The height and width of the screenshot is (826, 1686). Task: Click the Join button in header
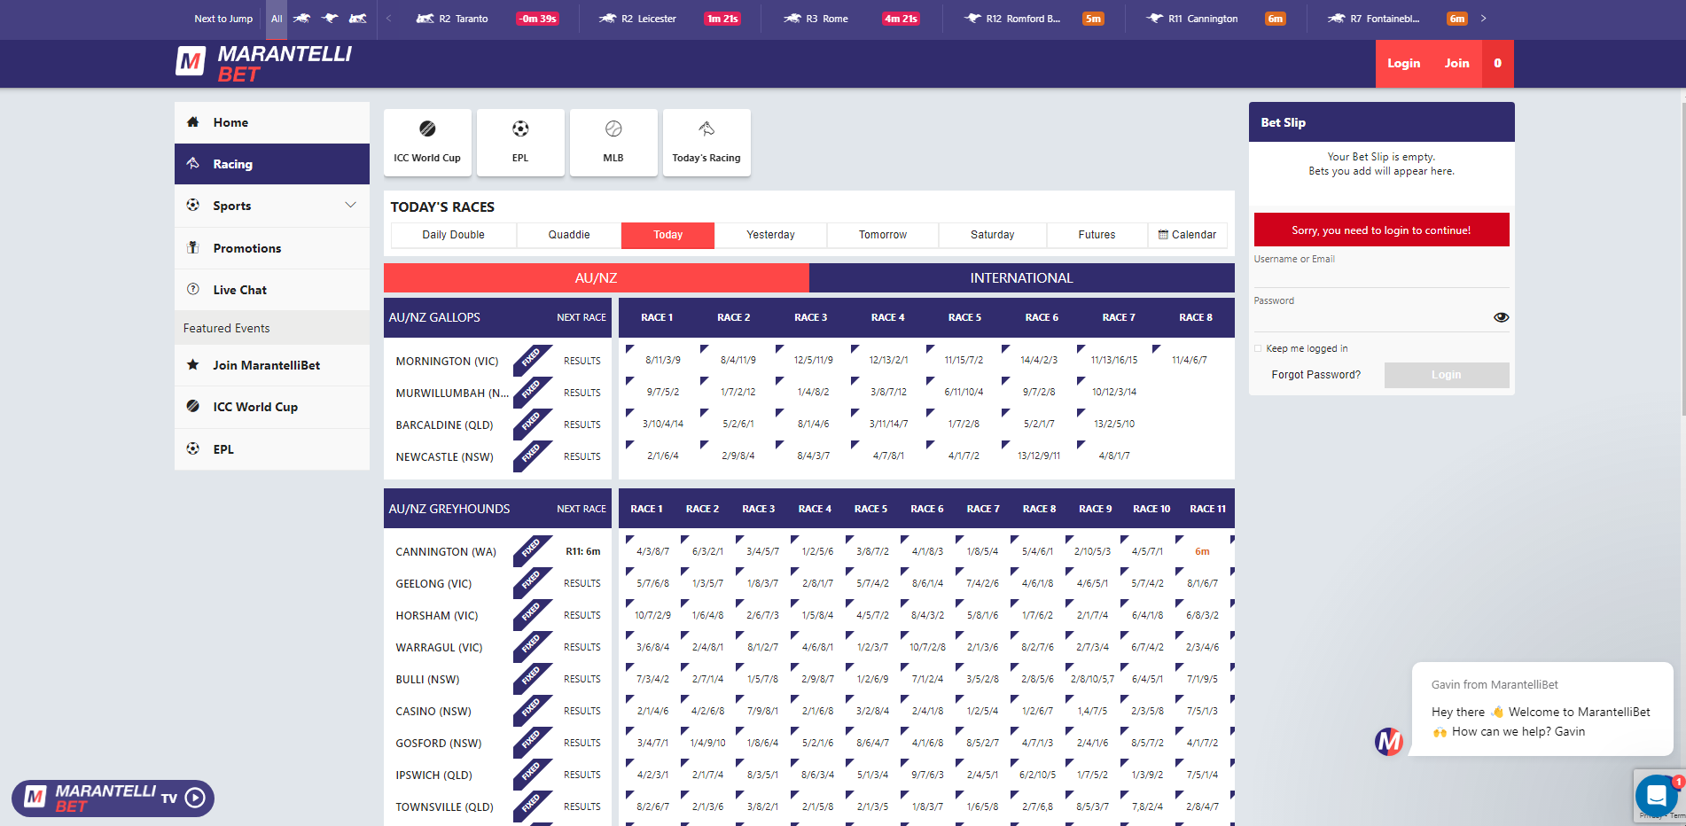(x=1456, y=63)
